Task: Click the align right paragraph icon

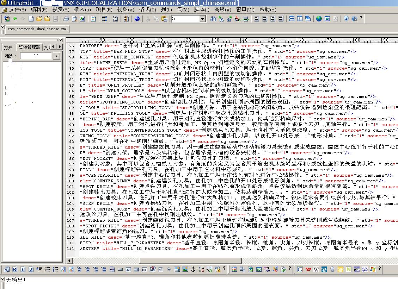Action: 273,19
